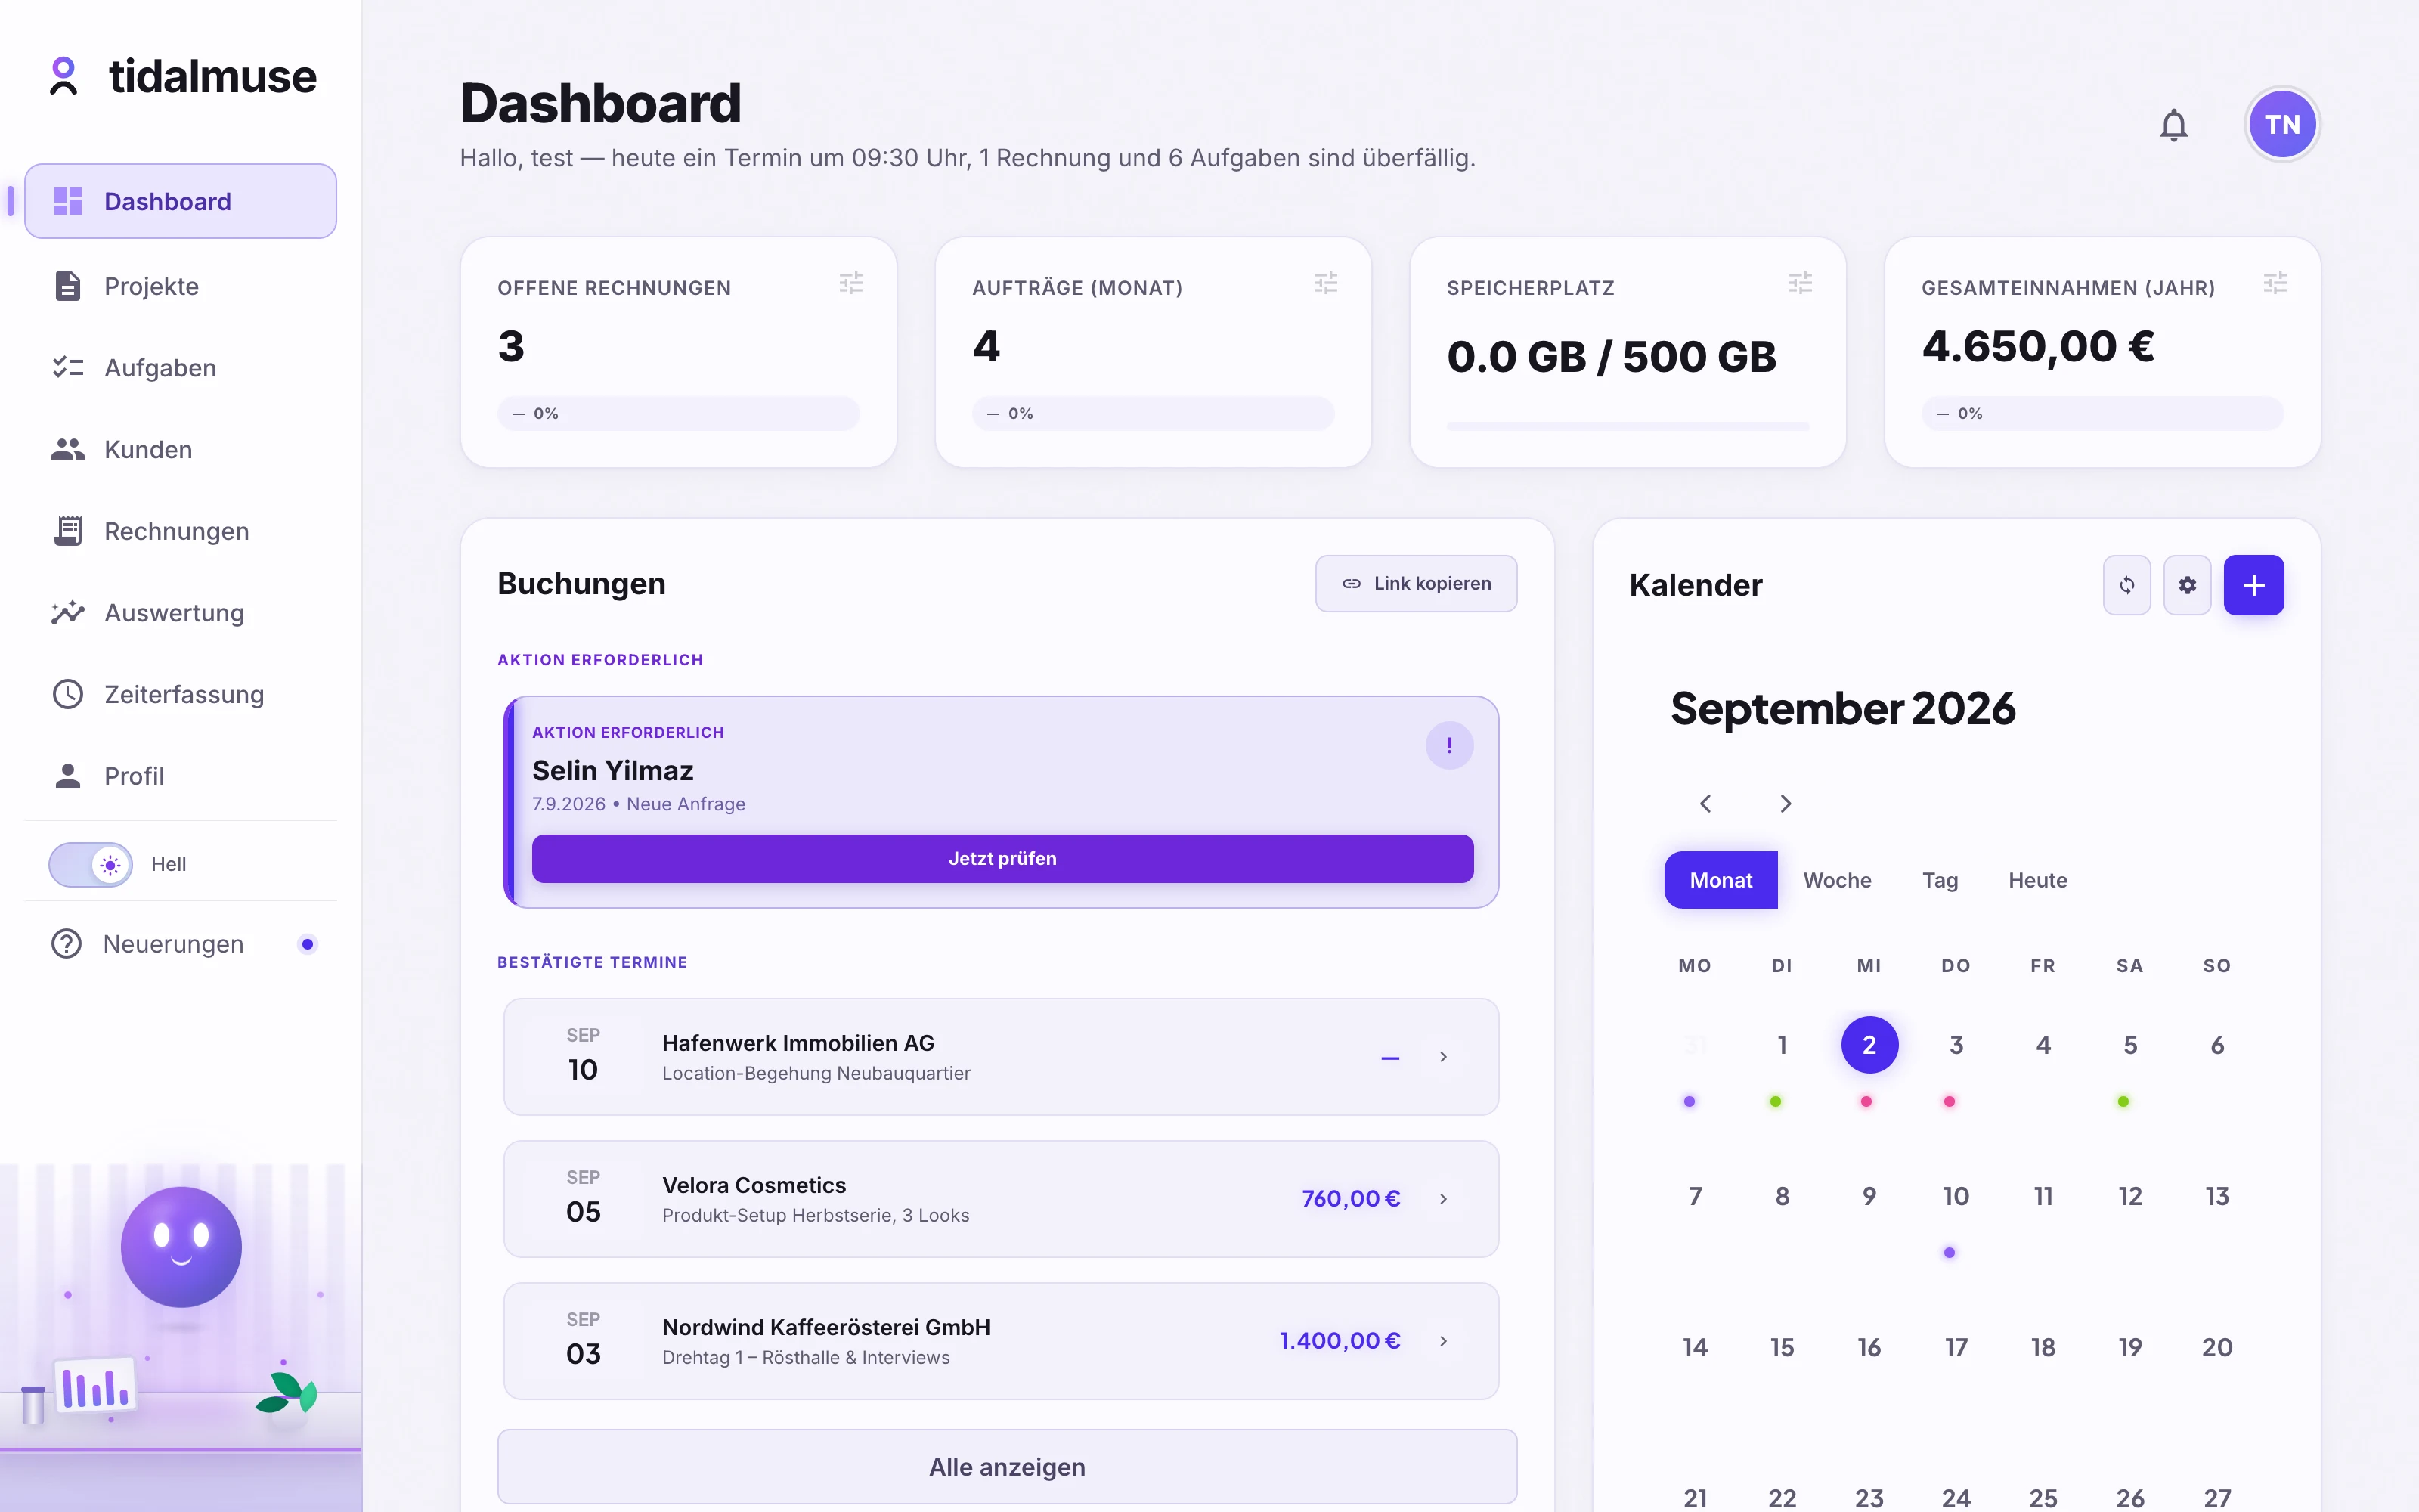
Task: Click Alle anzeigen button
Action: pyautogui.click(x=1007, y=1467)
